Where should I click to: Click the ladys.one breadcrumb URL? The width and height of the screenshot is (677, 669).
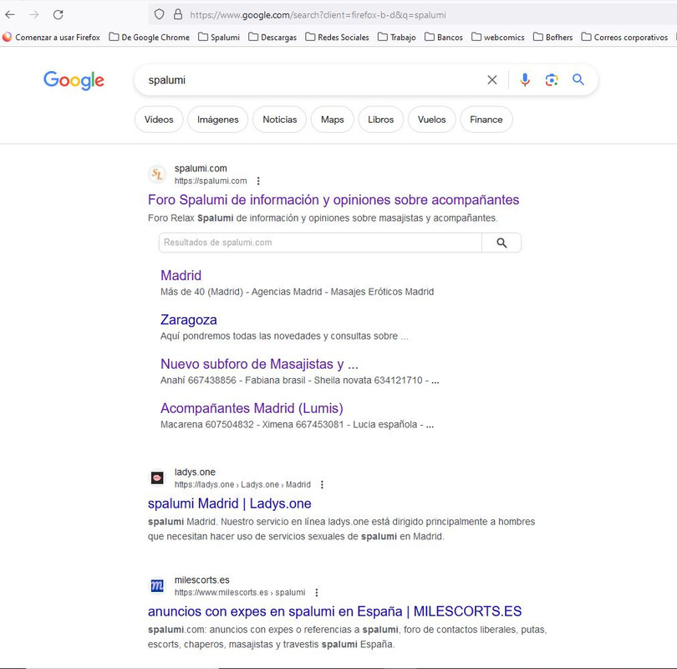pos(242,484)
